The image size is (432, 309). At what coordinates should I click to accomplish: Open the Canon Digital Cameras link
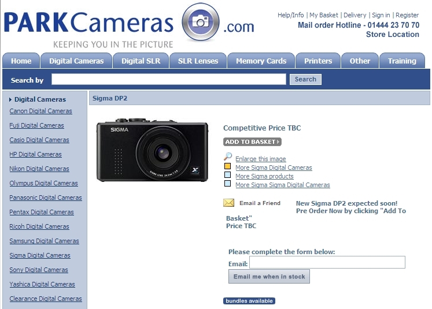pos(40,111)
